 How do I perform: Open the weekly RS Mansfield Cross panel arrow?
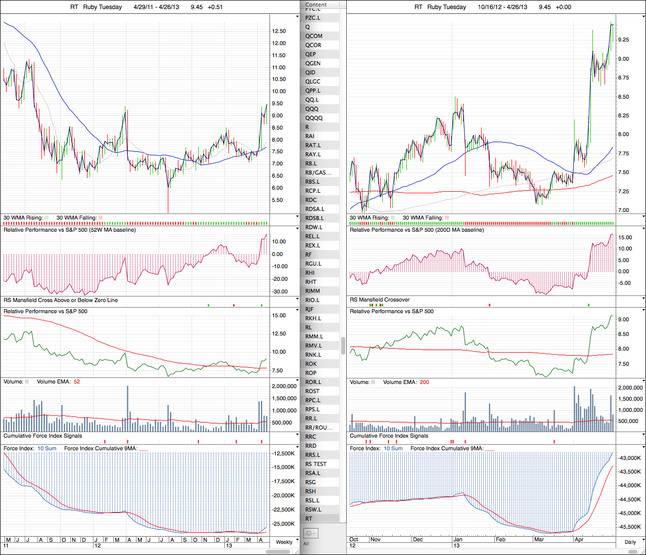297,300
